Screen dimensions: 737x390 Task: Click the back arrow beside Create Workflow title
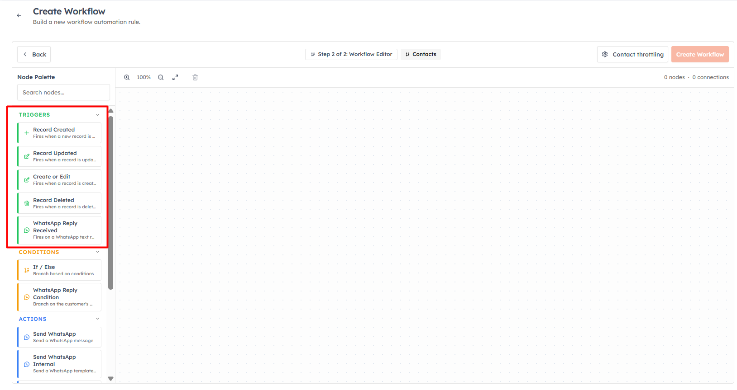[19, 15]
